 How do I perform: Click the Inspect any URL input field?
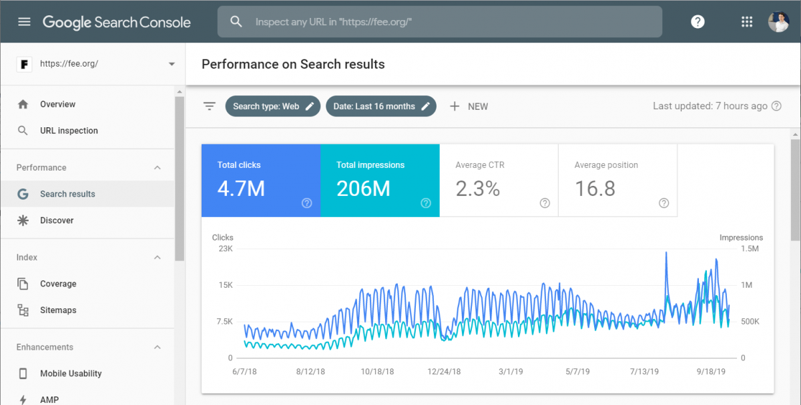click(440, 22)
